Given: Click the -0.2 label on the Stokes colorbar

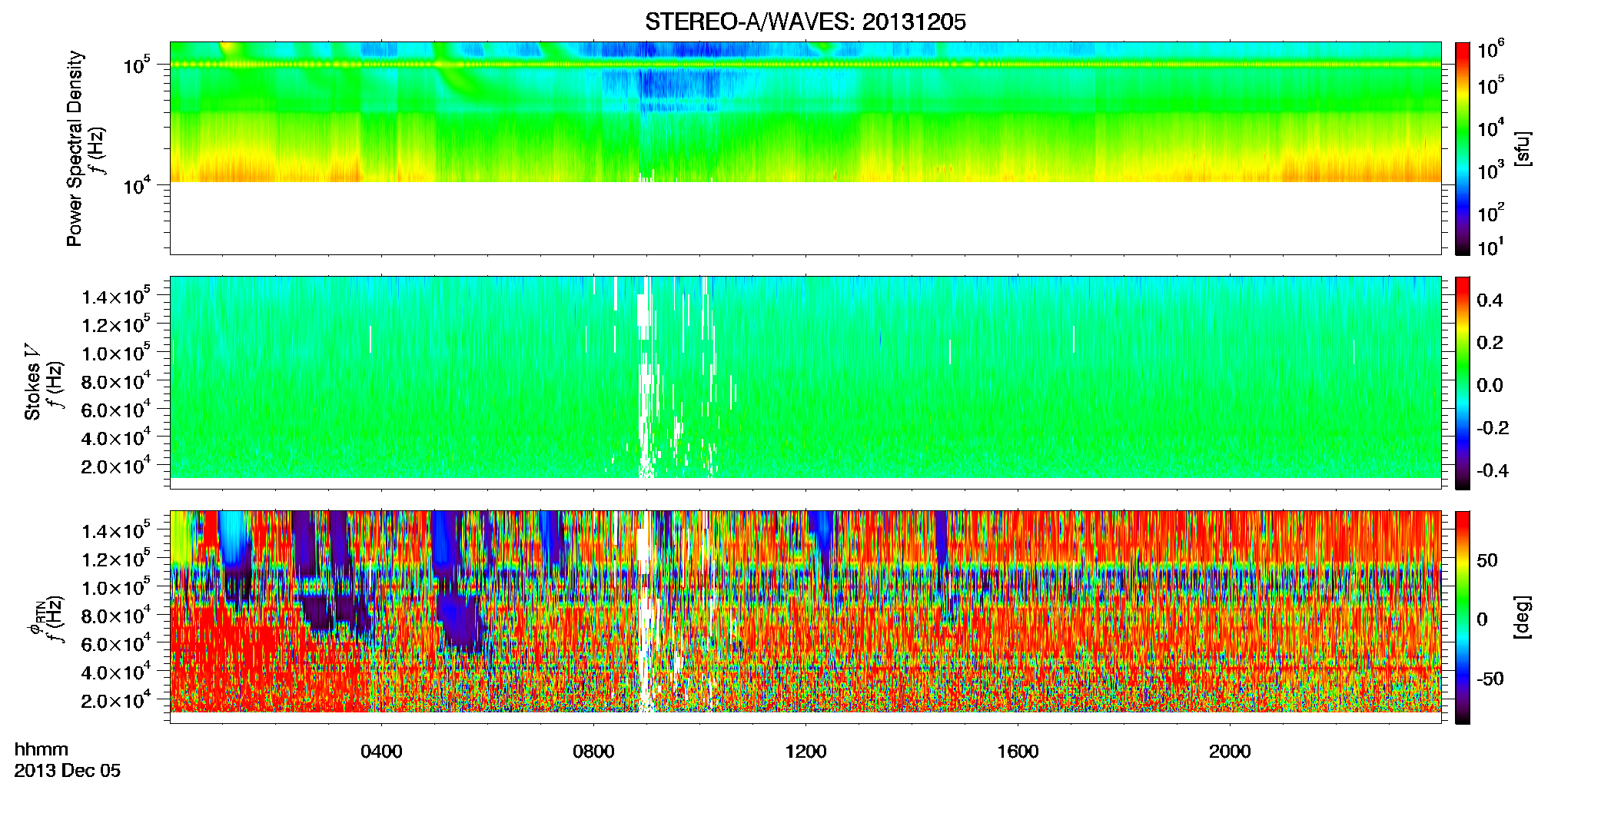Looking at the screenshot, I should pos(1493,428).
